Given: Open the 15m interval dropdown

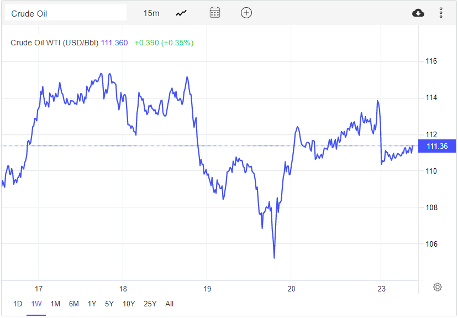Looking at the screenshot, I should (151, 13).
